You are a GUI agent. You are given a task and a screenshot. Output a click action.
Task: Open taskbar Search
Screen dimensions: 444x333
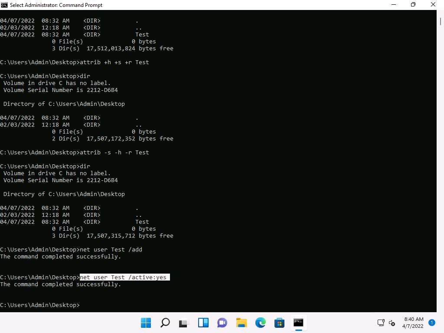pyautogui.click(x=165, y=323)
